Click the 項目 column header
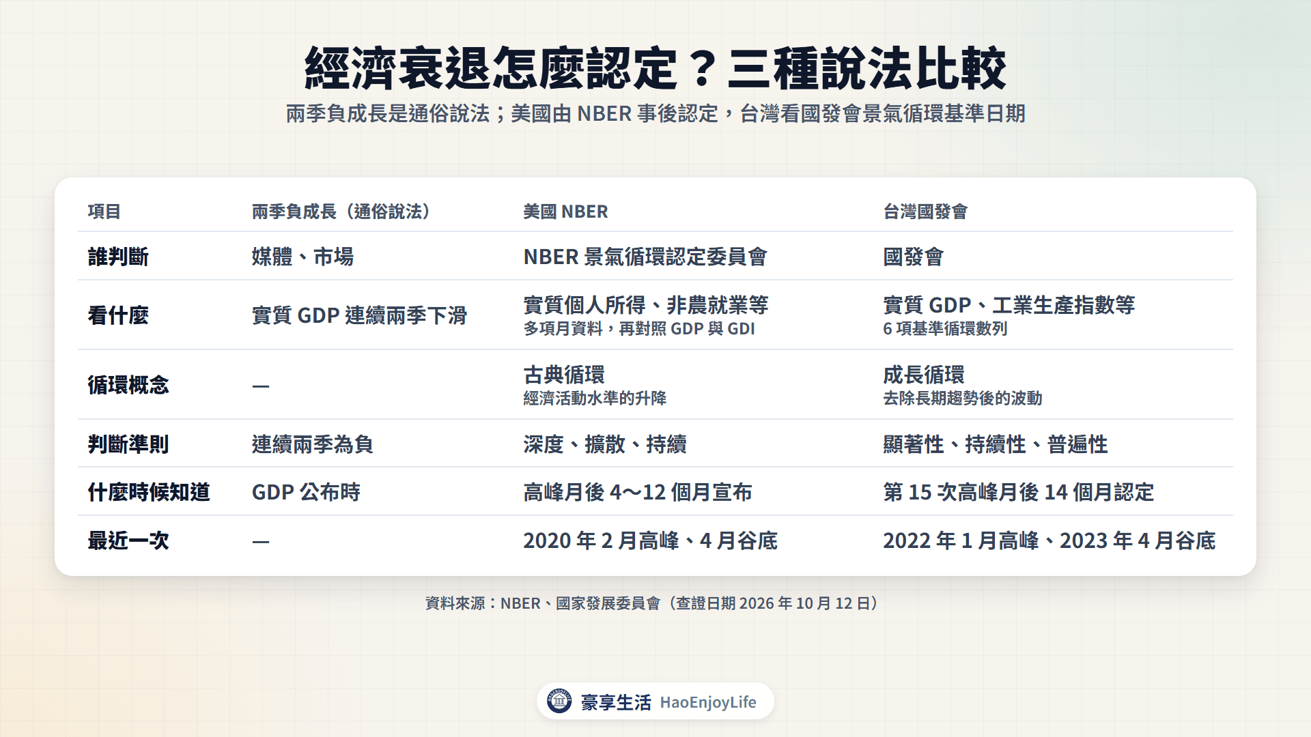Screen dimensions: 1311x737 point(104,212)
